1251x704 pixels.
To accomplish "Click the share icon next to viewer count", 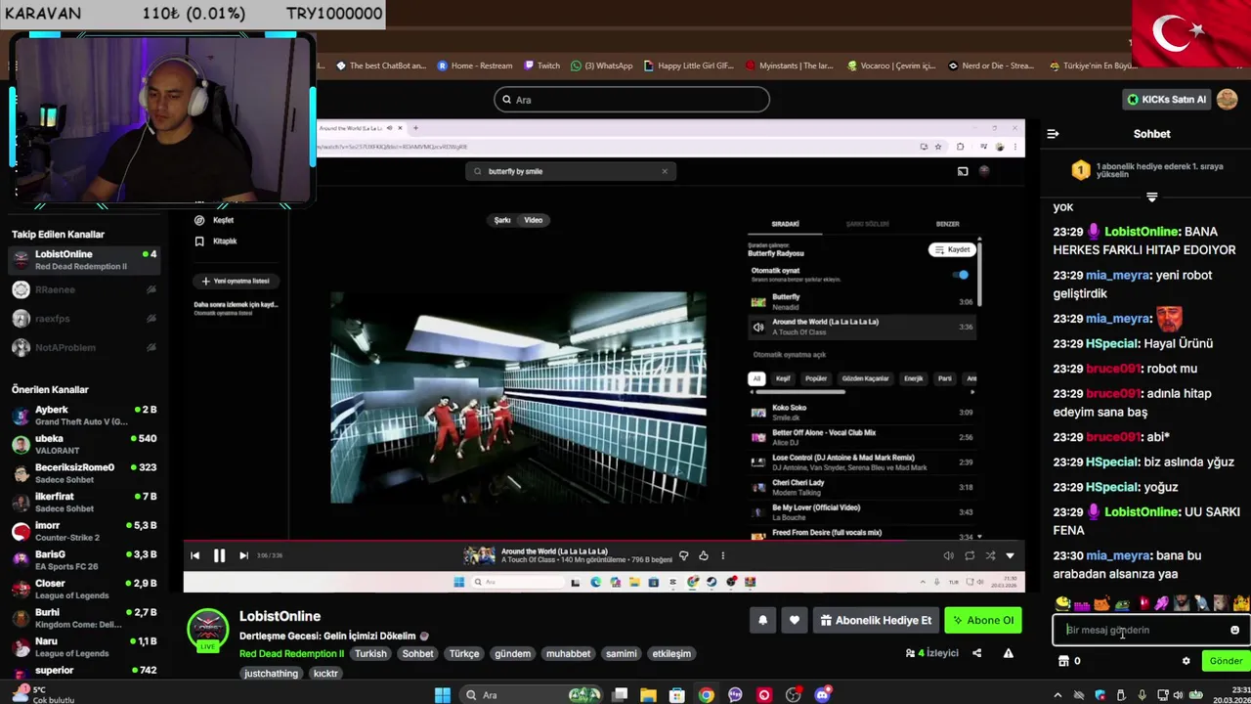I will tap(976, 653).
